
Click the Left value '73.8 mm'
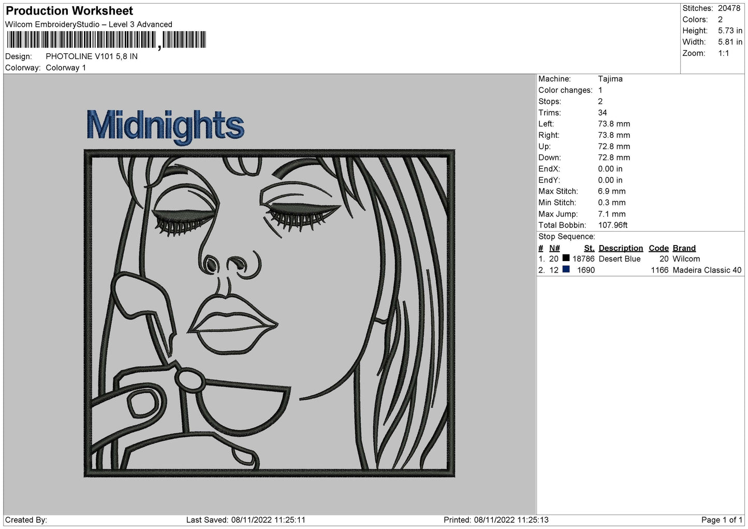(614, 124)
